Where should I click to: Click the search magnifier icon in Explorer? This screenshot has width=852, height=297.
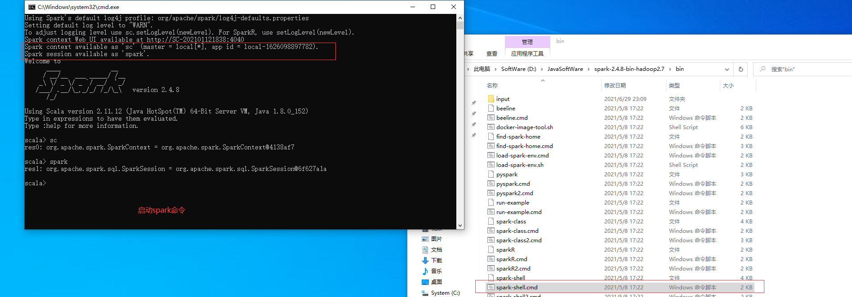click(x=763, y=69)
